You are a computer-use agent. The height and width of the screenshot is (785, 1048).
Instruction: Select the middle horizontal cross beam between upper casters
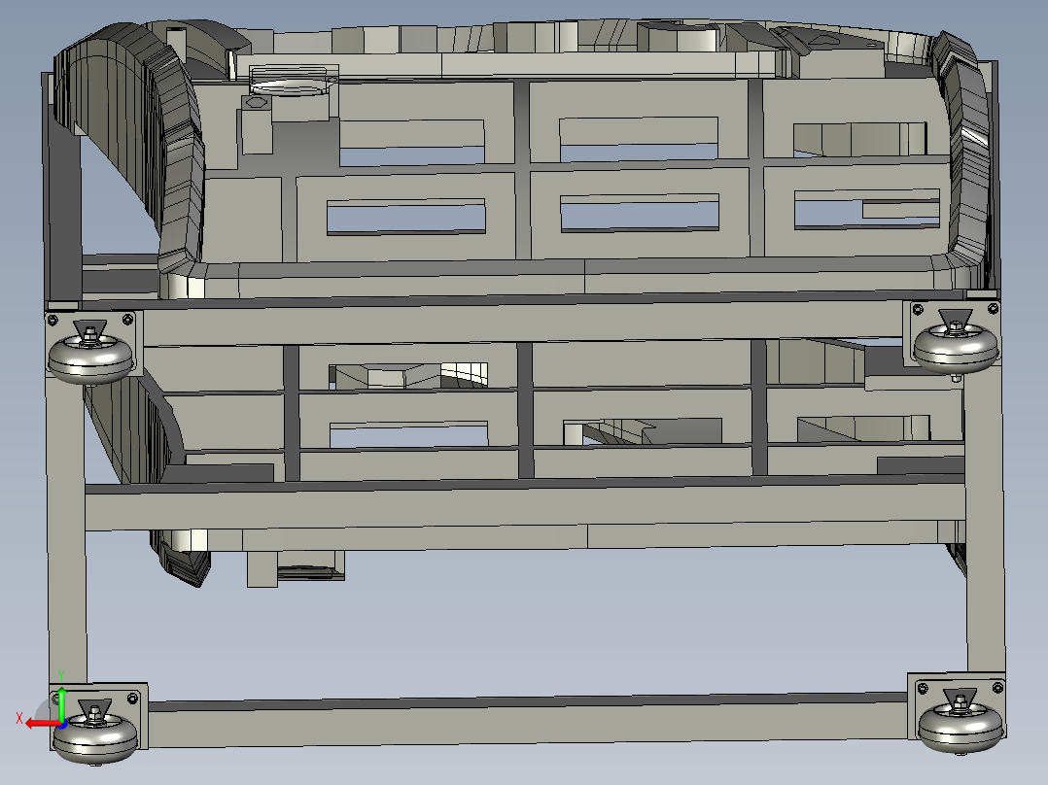click(525, 322)
